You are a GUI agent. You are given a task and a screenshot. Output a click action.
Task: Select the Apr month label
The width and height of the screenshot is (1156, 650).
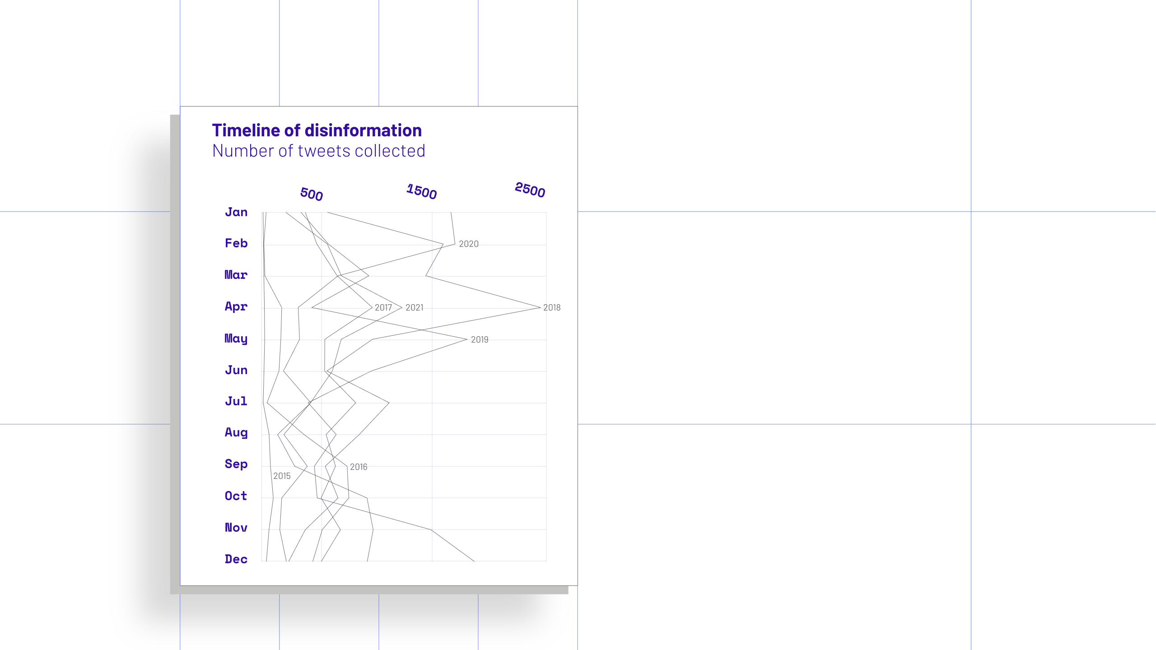point(236,306)
